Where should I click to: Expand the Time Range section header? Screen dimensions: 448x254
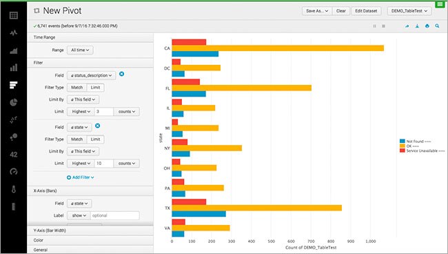[90, 37]
